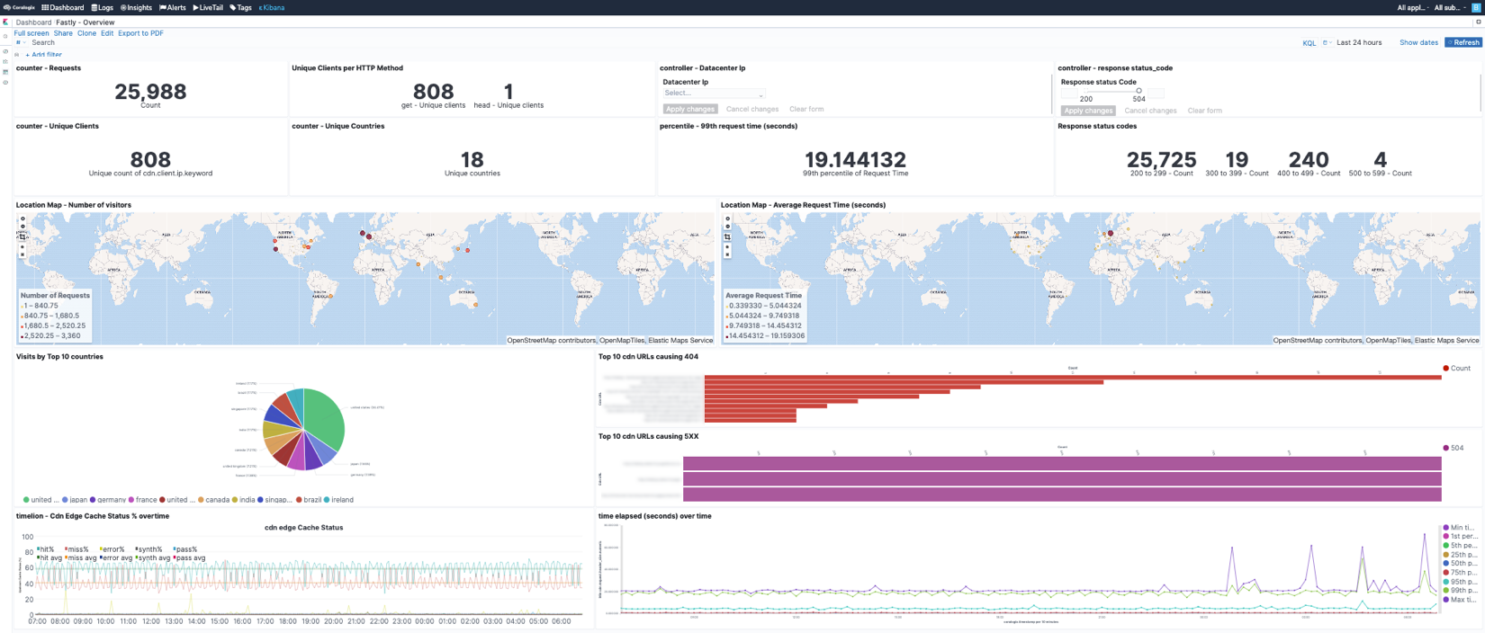This screenshot has width=1485, height=633.
Task: Open the Alerts menu item
Action: click(173, 7)
